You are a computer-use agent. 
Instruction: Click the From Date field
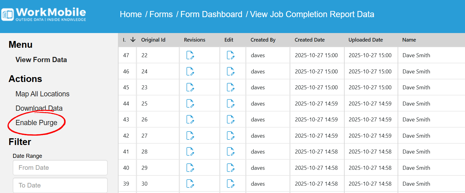click(60, 168)
